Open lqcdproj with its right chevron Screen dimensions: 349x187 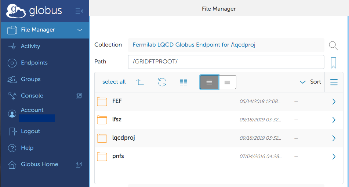pos(334,138)
